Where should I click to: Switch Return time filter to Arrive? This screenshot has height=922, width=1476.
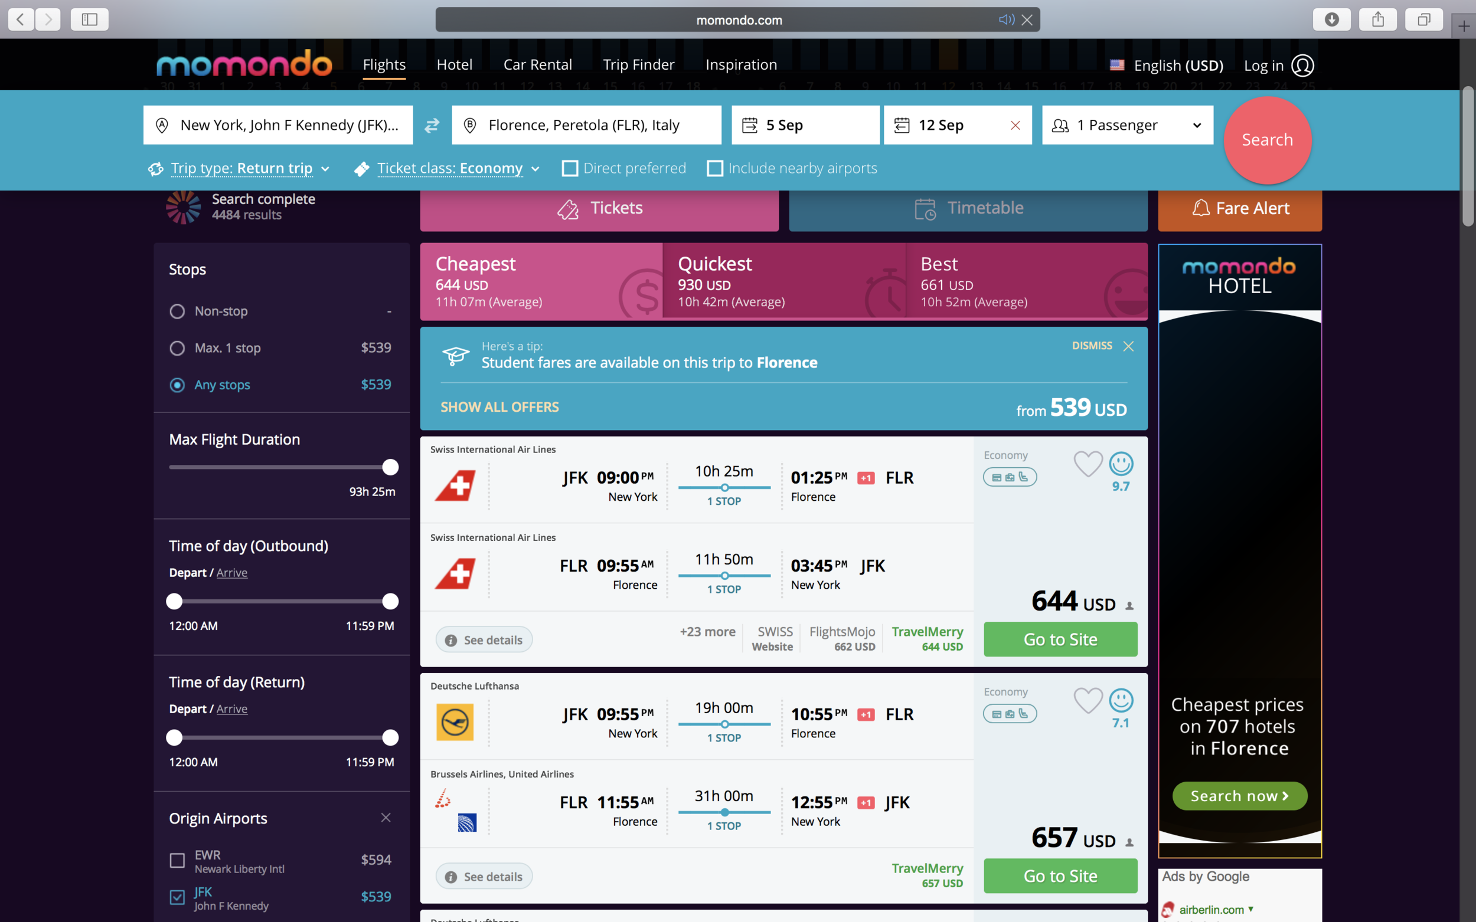(x=232, y=709)
